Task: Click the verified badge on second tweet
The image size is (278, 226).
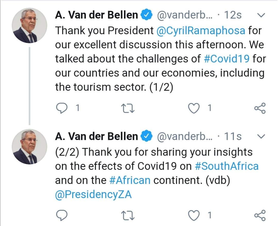Action: point(147,137)
